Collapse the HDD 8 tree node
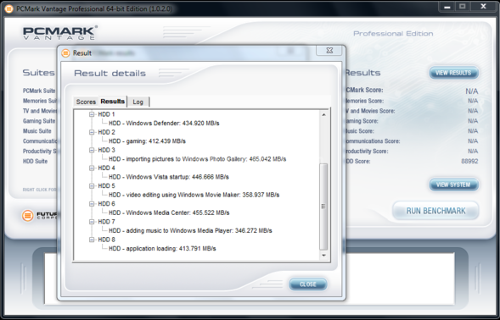Viewport: 500px width, 320px height. pyautogui.click(x=92, y=240)
